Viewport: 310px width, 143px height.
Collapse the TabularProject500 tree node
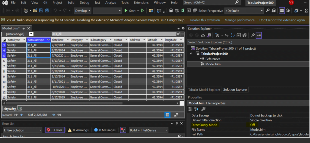pos(191,54)
